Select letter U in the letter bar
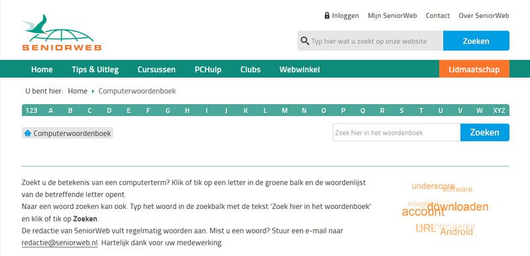 (441, 111)
